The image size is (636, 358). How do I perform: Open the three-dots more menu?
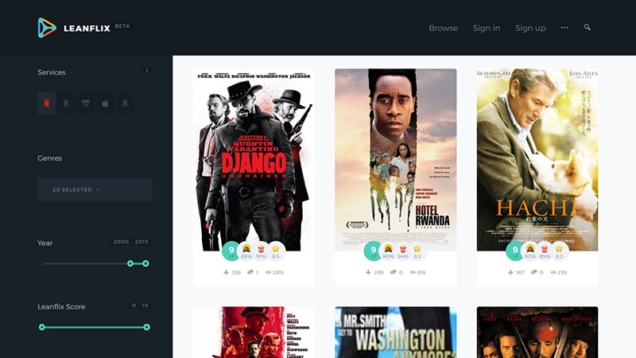[564, 28]
